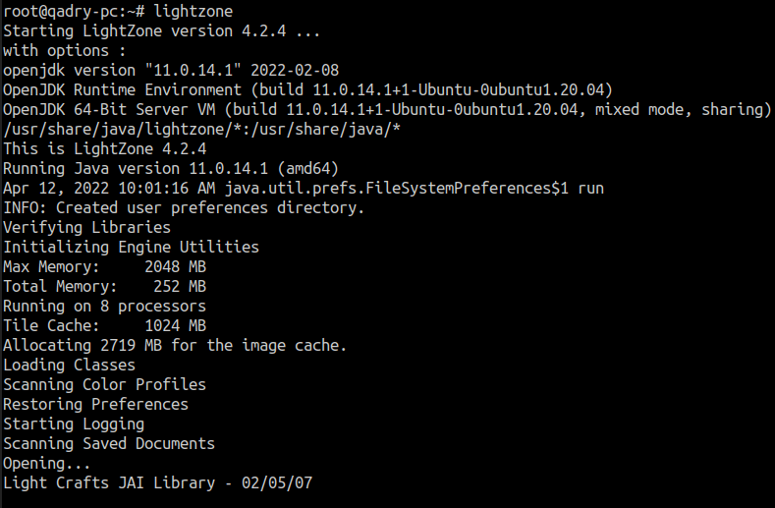Click the 'Initializing Engine Utilities' line
Viewport: 775px width, 508px height.
coord(131,248)
